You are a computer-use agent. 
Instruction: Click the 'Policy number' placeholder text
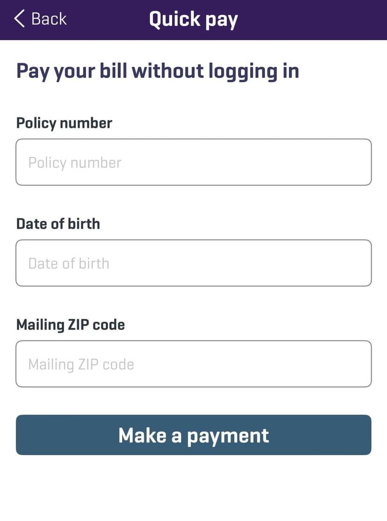point(75,162)
